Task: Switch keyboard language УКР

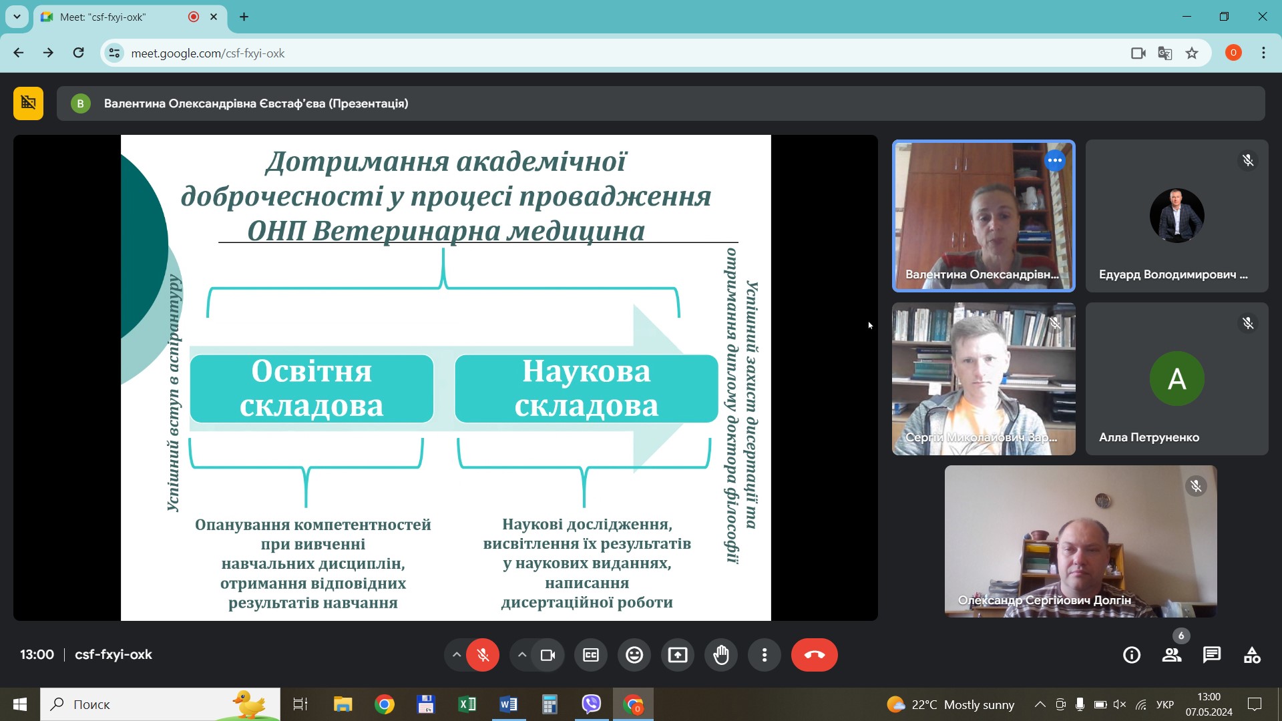Action: [1165, 704]
